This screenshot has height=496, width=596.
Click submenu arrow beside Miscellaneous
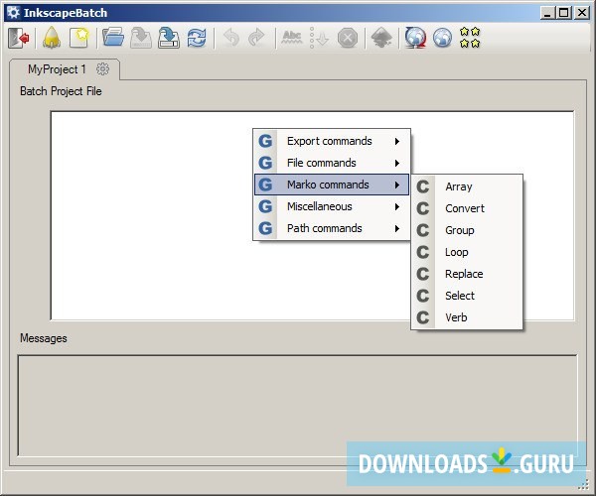[x=397, y=206]
